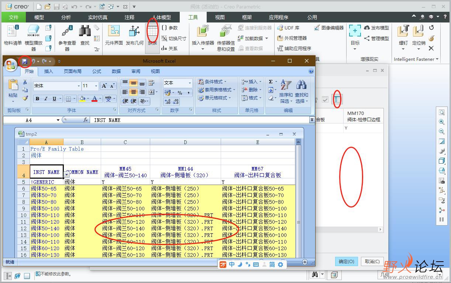The image size is (451, 283).
Task: Toggle left text alignment in Excel
Action: pyautogui.click(x=125, y=92)
